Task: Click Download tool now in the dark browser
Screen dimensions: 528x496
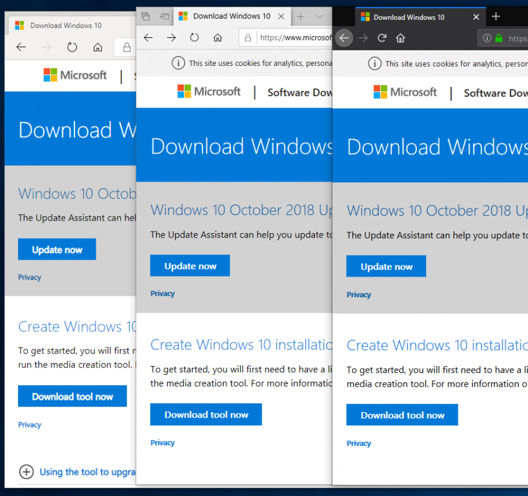Action: coord(402,415)
